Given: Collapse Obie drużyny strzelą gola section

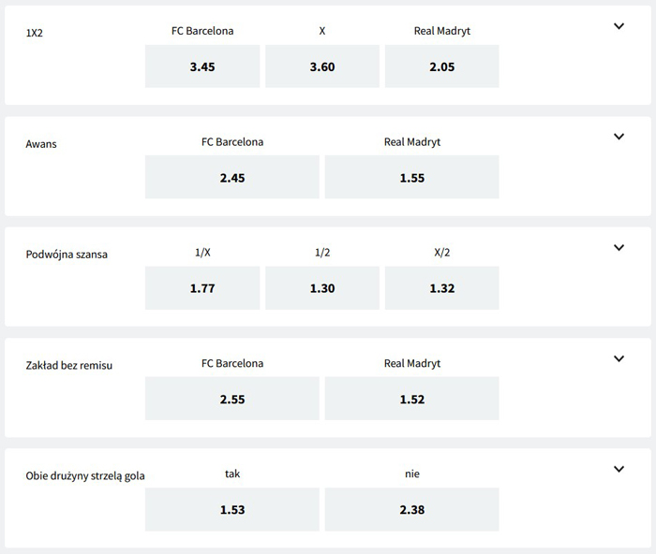Looking at the screenshot, I should (x=619, y=469).
